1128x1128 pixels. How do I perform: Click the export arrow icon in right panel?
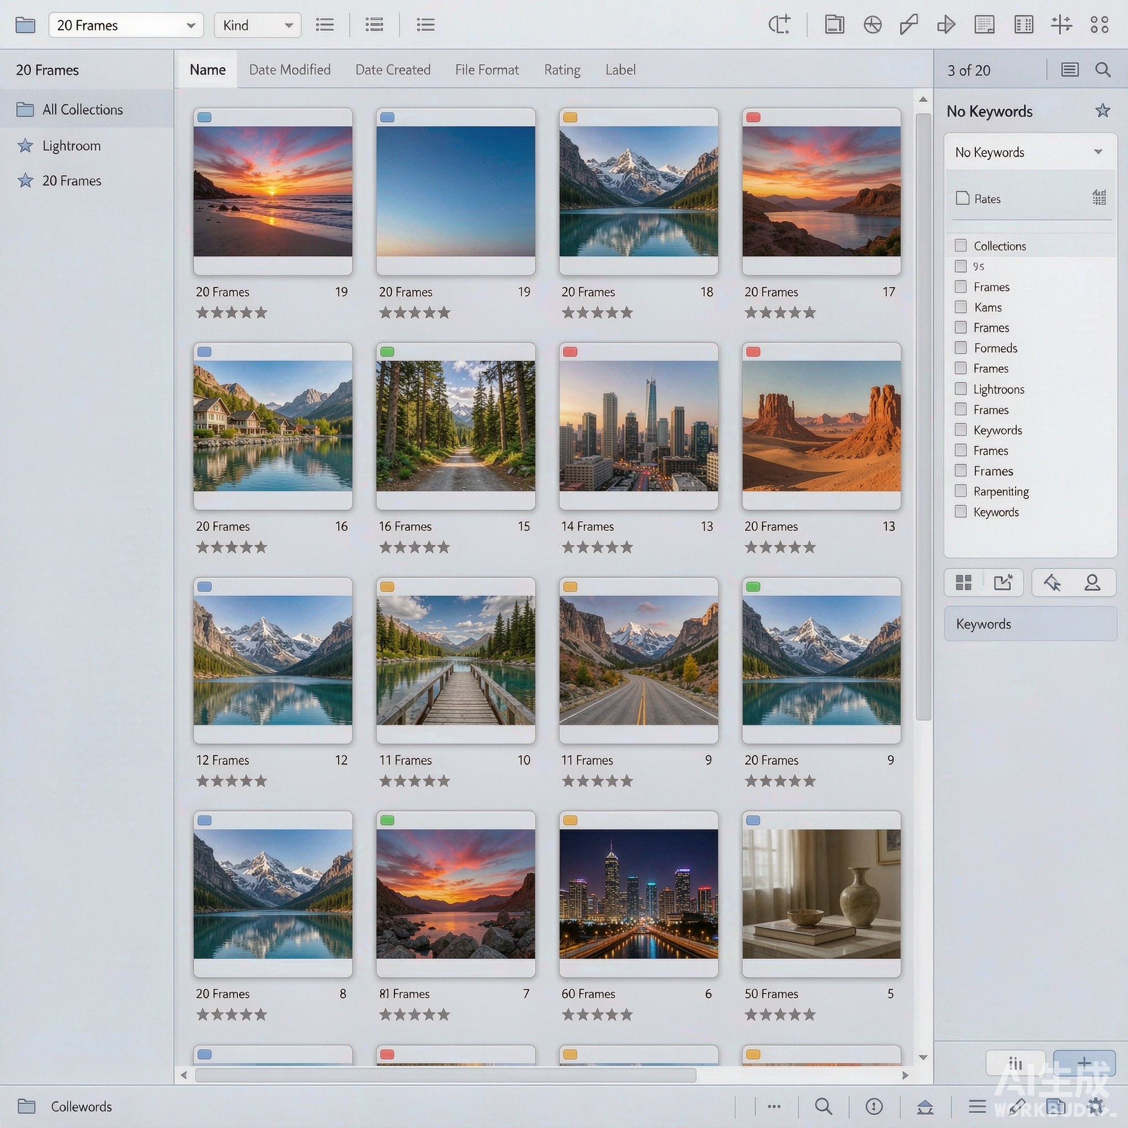pyautogui.click(x=1003, y=582)
